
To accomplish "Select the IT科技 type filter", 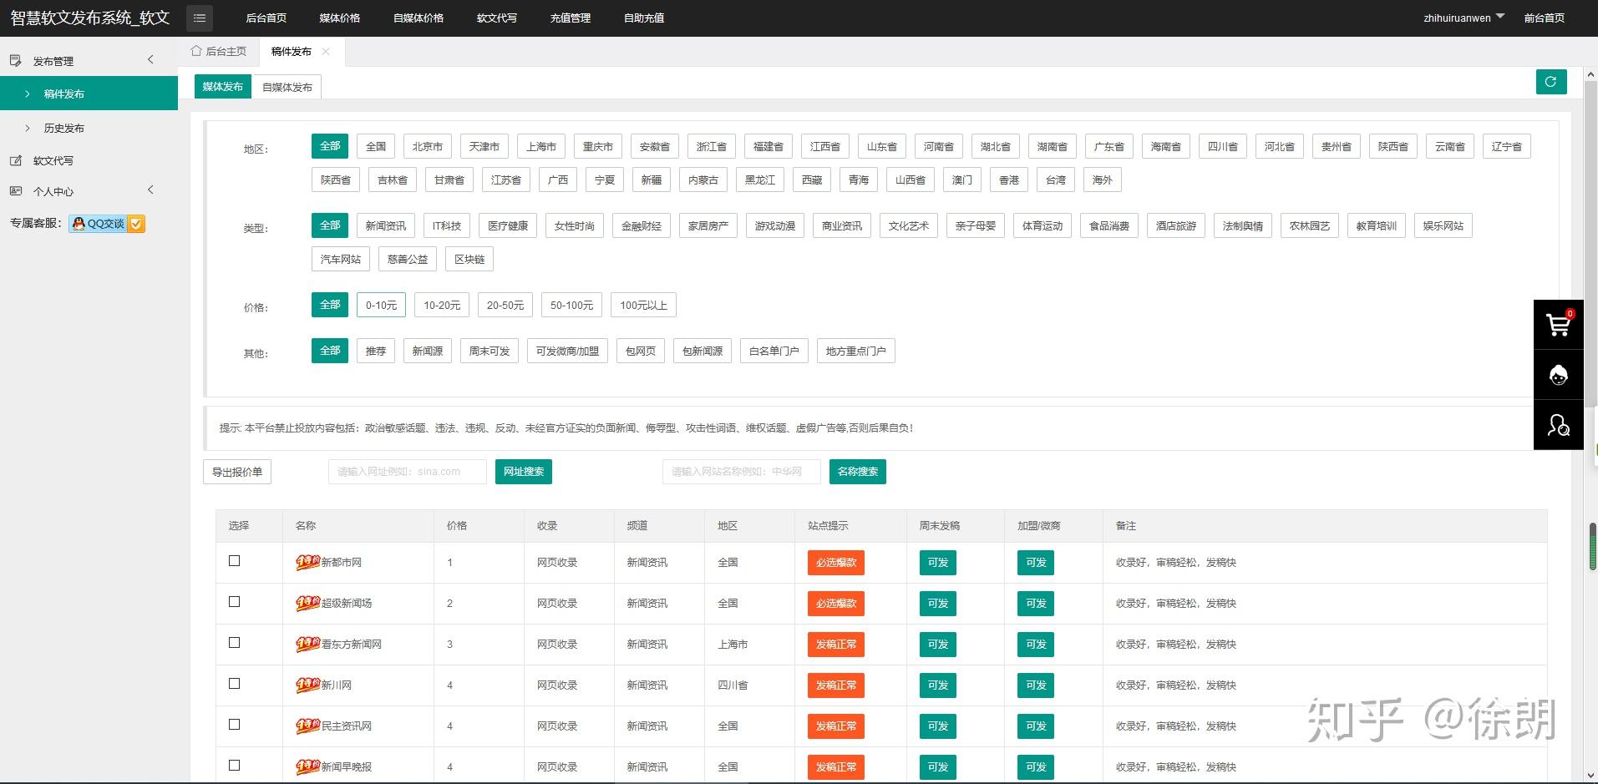I will tap(447, 225).
